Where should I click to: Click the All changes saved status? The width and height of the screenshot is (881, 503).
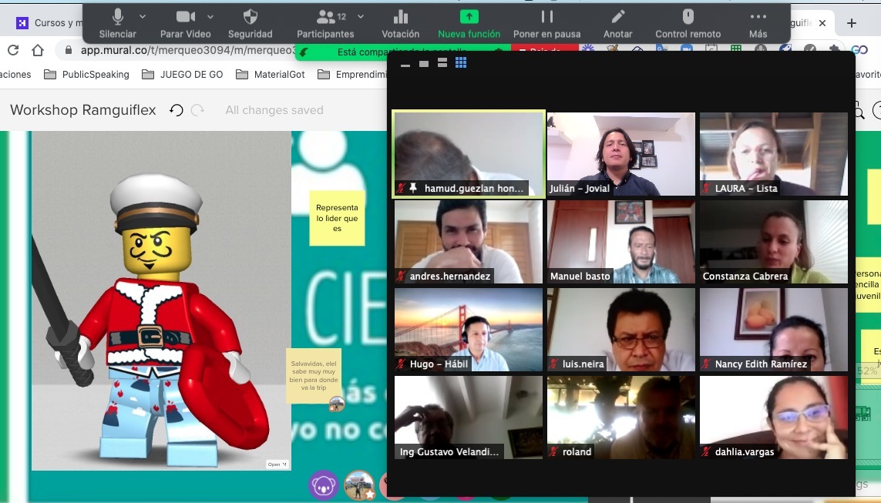pyautogui.click(x=274, y=110)
